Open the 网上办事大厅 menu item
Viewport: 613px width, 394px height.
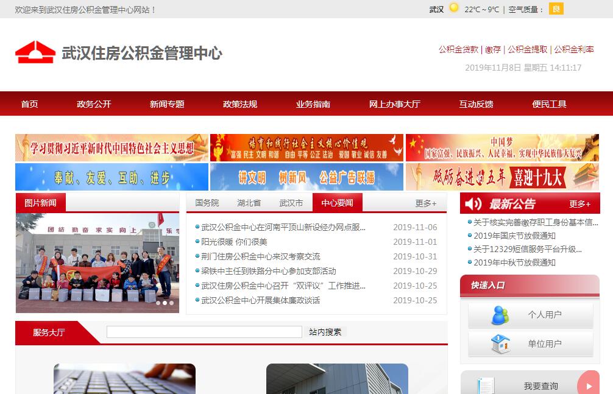click(x=394, y=104)
